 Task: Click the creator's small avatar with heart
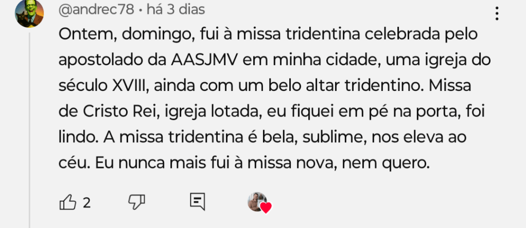coord(257,202)
